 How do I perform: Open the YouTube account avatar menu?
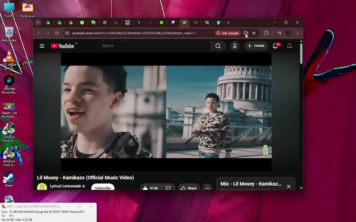point(289,46)
